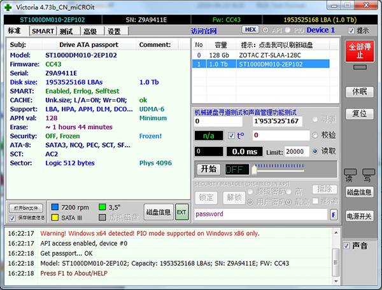Open the 访问官网 official website link

pyautogui.click(x=203, y=31)
